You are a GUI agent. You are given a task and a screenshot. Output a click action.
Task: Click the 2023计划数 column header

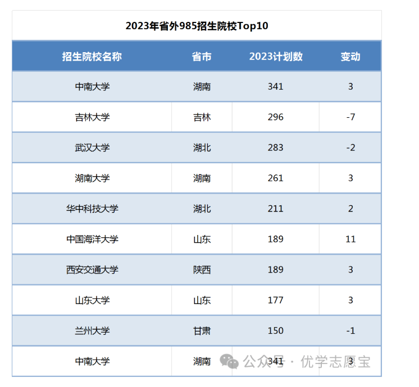coord(276,57)
